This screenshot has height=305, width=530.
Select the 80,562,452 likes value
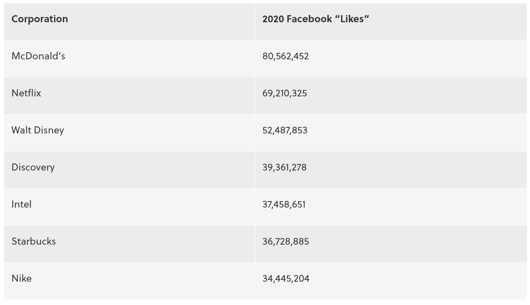pos(285,56)
